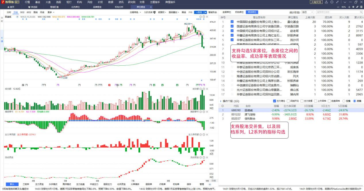The height and width of the screenshot is (191, 364).
Task: Click the star favorite icon near zoom controls
Action: pos(353,7)
